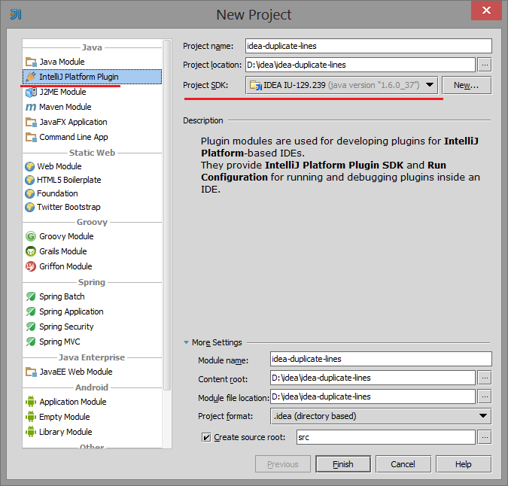Click the source root 'src' field

[x=385, y=437]
